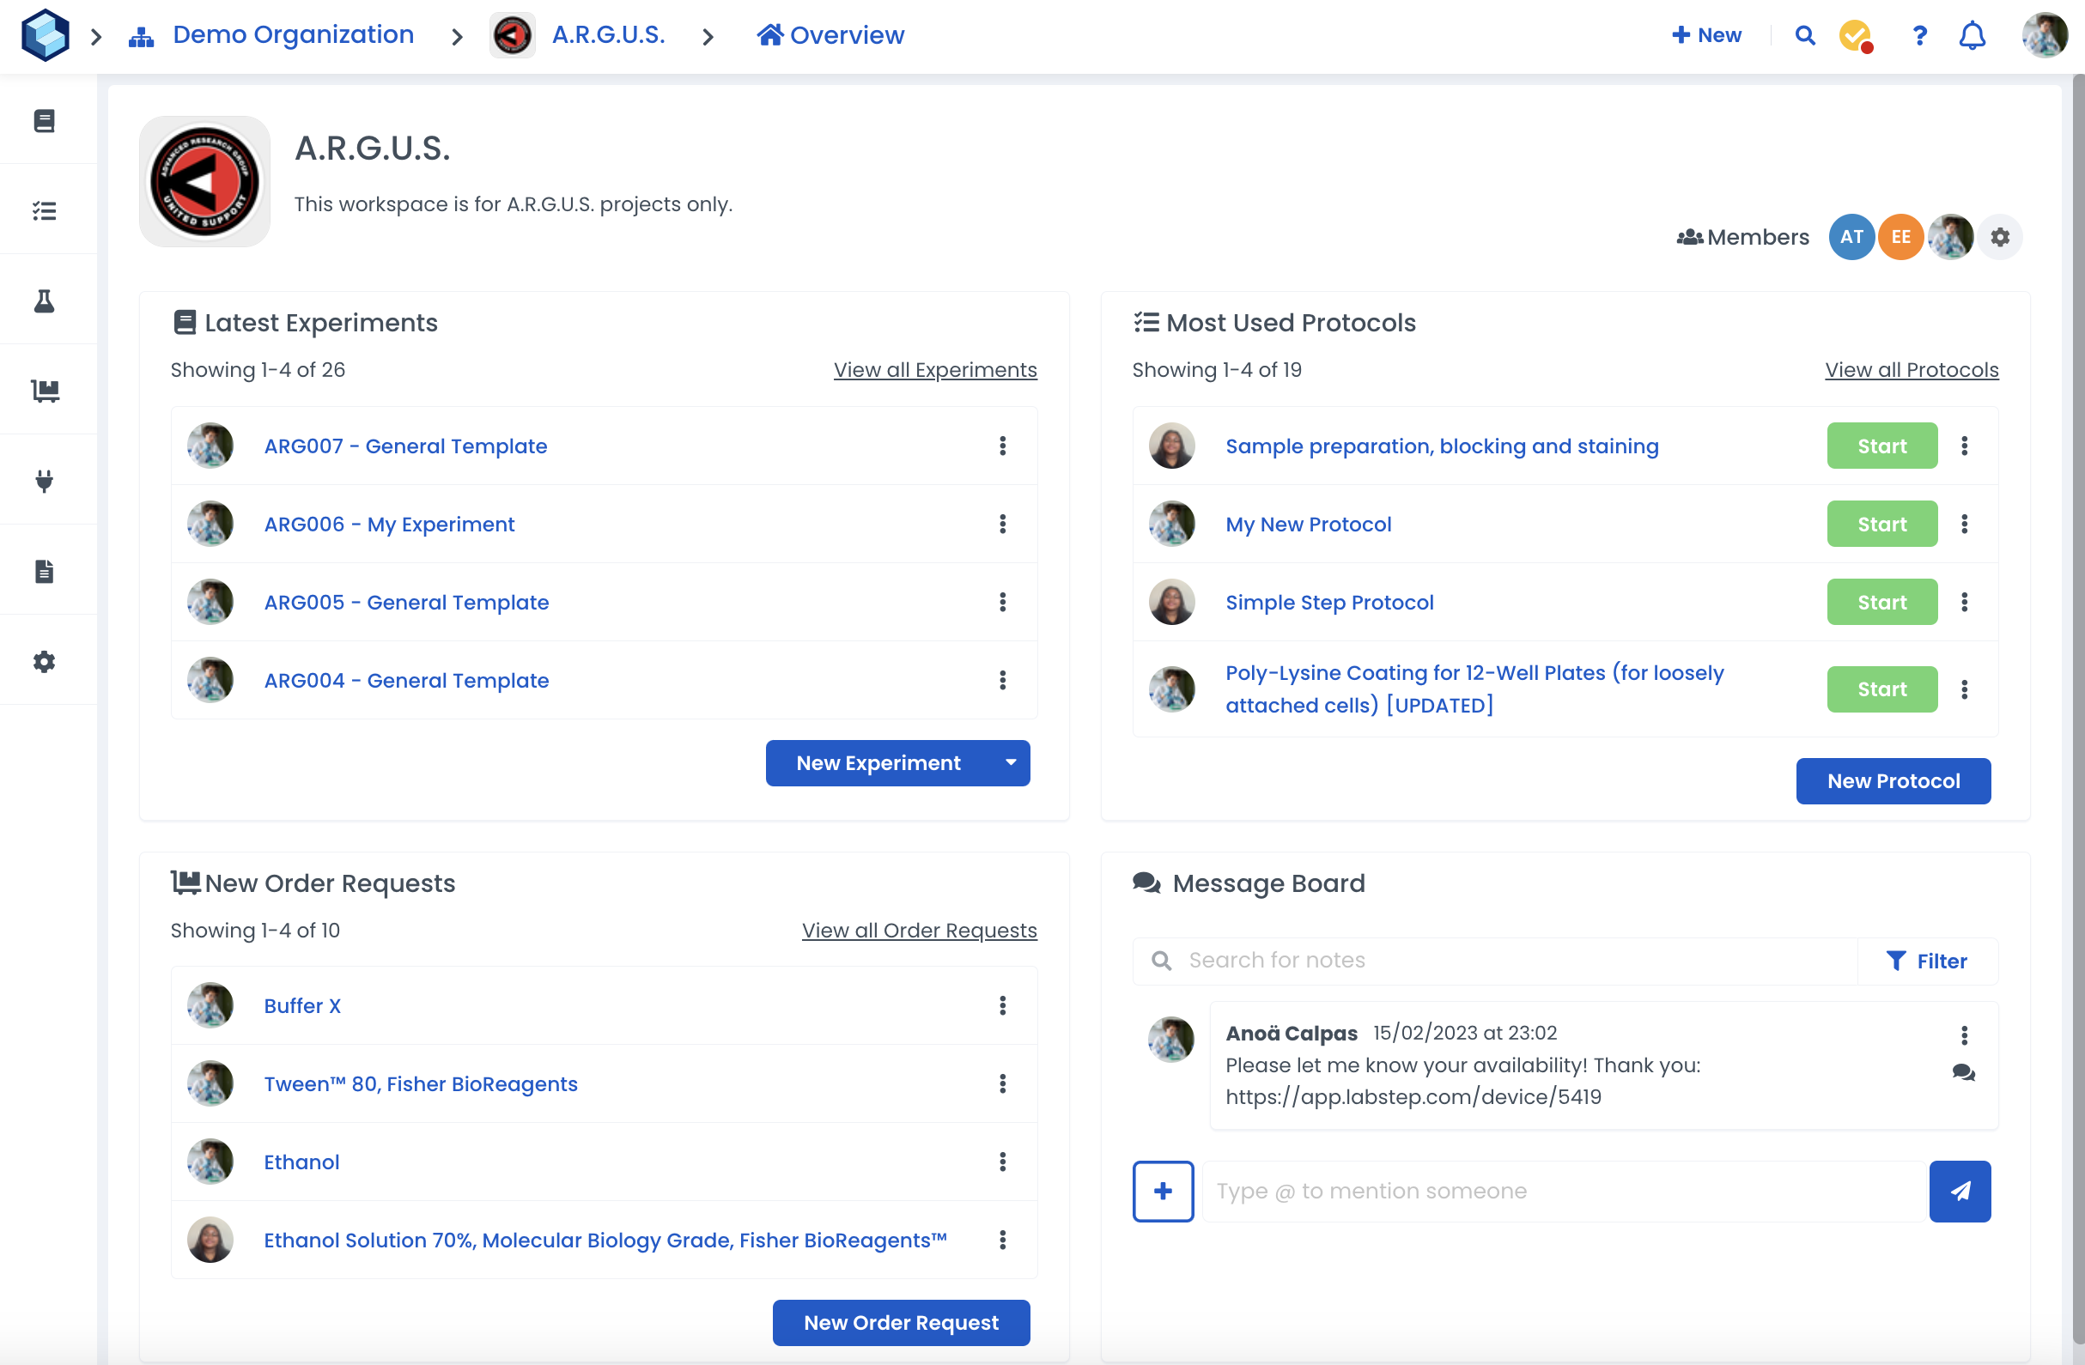2085x1365 pixels.
Task: Click the New Order Request button
Action: tap(901, 1322)
